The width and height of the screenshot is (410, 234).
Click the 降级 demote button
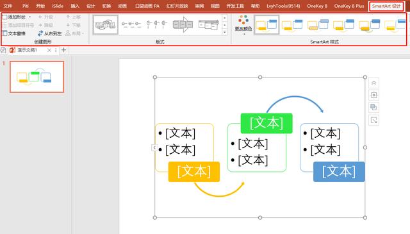point(45,25)
